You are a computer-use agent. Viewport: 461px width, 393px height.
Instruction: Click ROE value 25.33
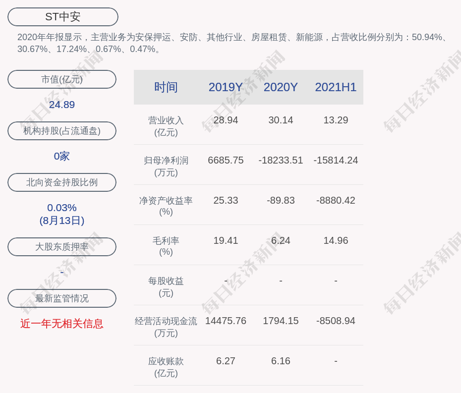[x=226, y=200]
